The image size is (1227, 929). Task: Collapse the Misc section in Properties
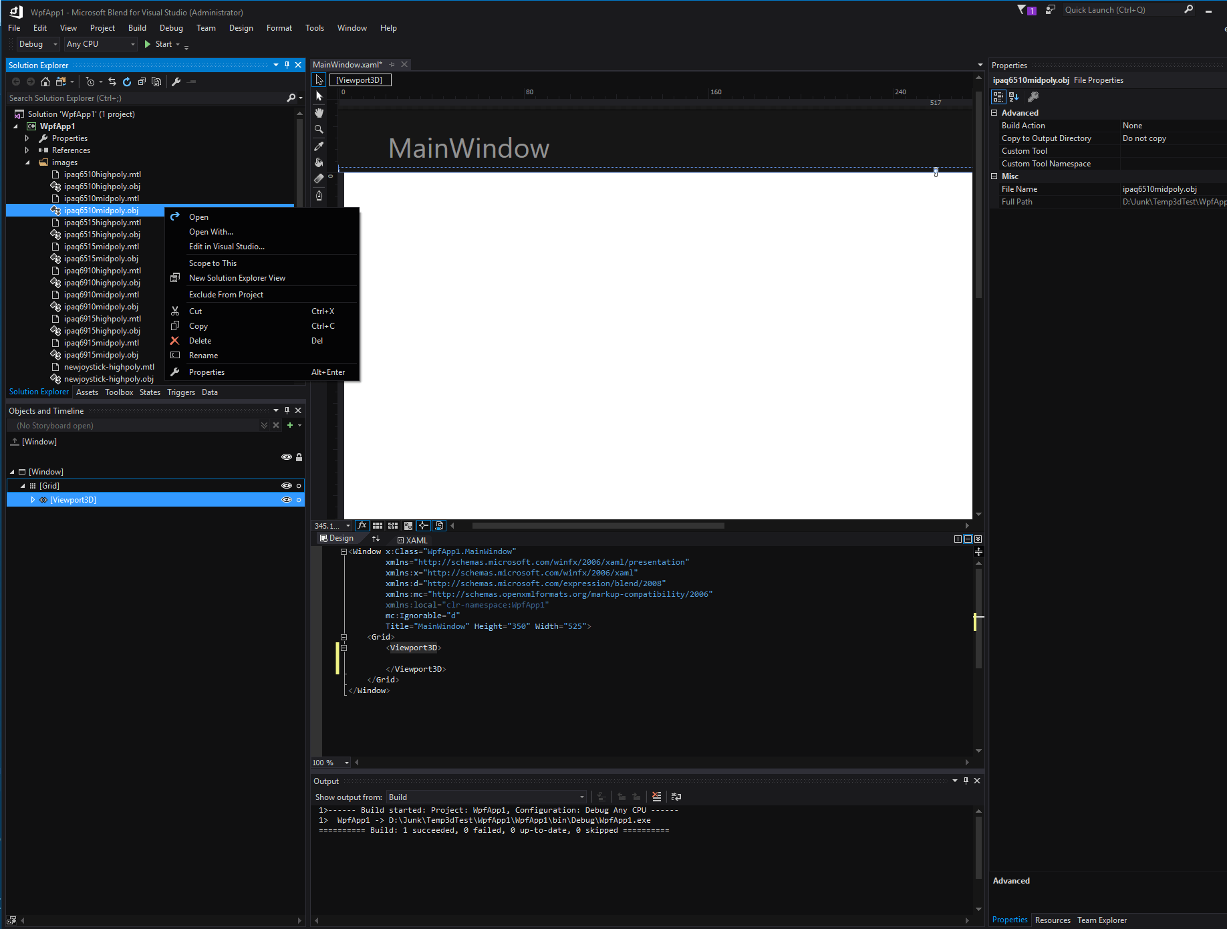(x=994, y=176)
